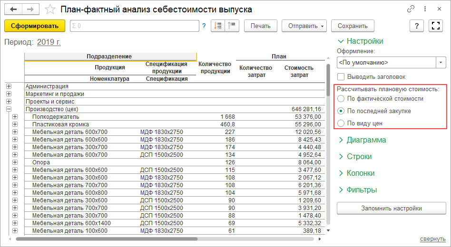
Task: Toggle full screen mode icon
Action: [x=435, y=26]
